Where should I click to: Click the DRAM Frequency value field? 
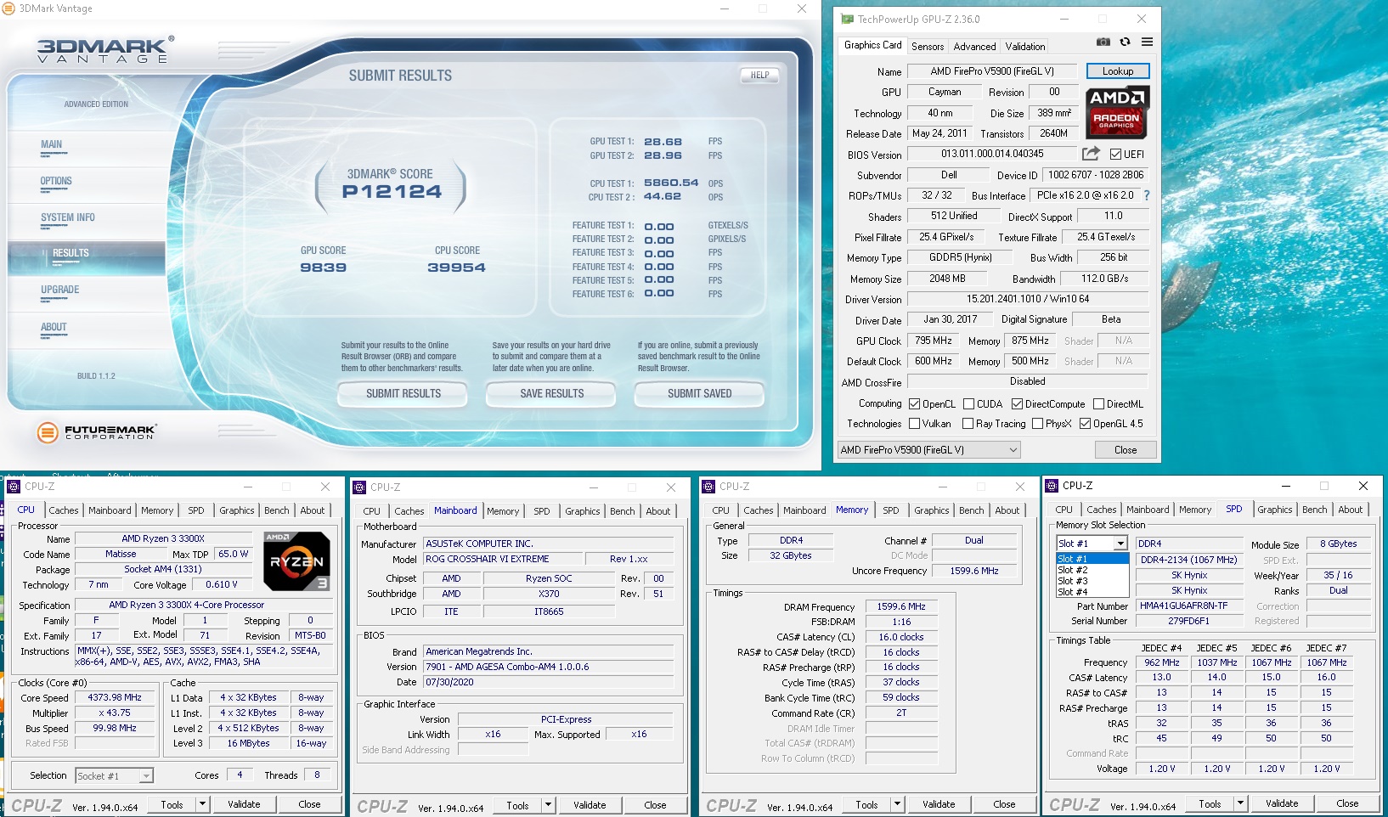coord(901,606)
